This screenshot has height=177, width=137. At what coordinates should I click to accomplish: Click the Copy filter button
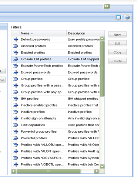coord(117,52)
